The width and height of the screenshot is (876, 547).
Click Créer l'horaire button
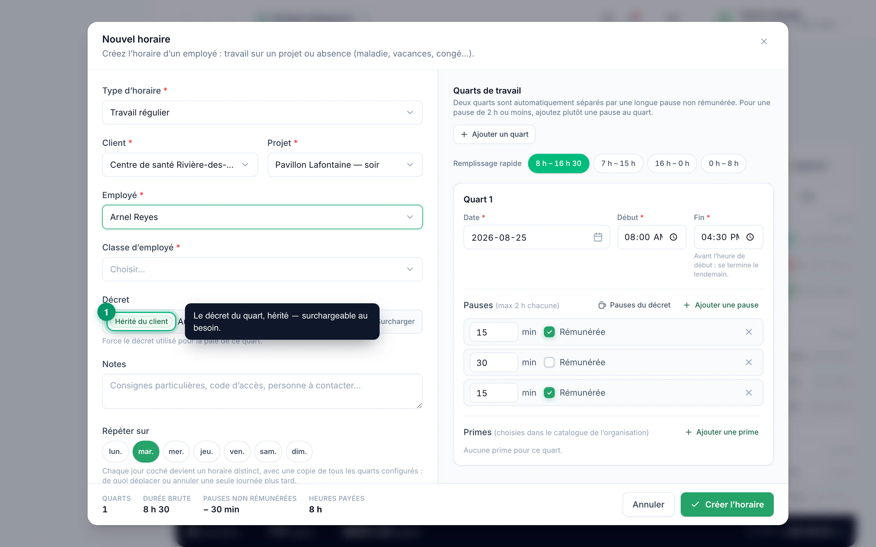click(x=727, y=504)
